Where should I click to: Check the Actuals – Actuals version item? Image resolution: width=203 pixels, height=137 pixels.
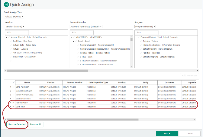tap(11, 49)
